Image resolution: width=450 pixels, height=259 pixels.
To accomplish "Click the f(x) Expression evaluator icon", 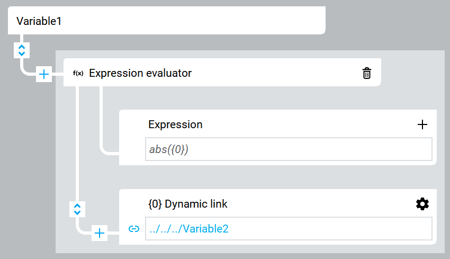I will [78, 73].
